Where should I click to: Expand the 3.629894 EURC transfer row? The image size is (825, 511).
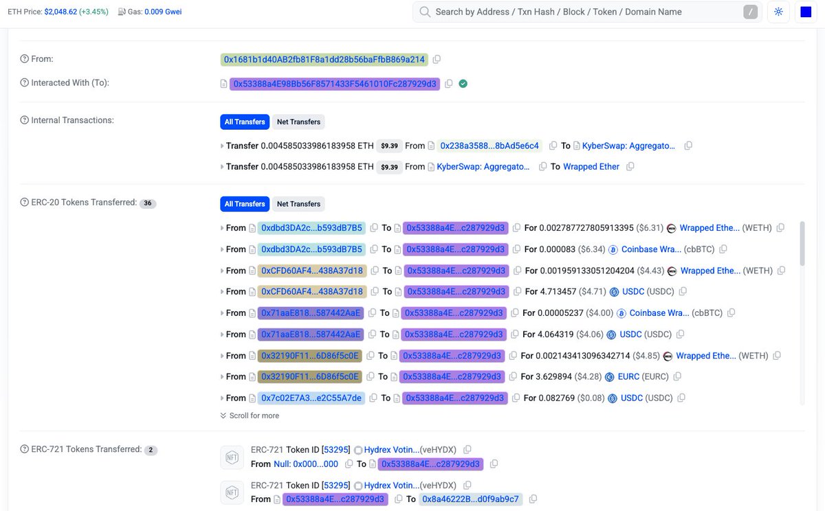pos(222,377)
